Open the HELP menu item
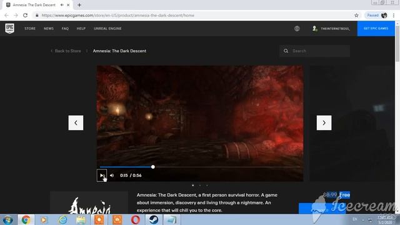 coord(81,29)
